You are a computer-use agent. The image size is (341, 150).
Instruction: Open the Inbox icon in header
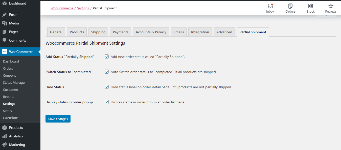(270, 6)
